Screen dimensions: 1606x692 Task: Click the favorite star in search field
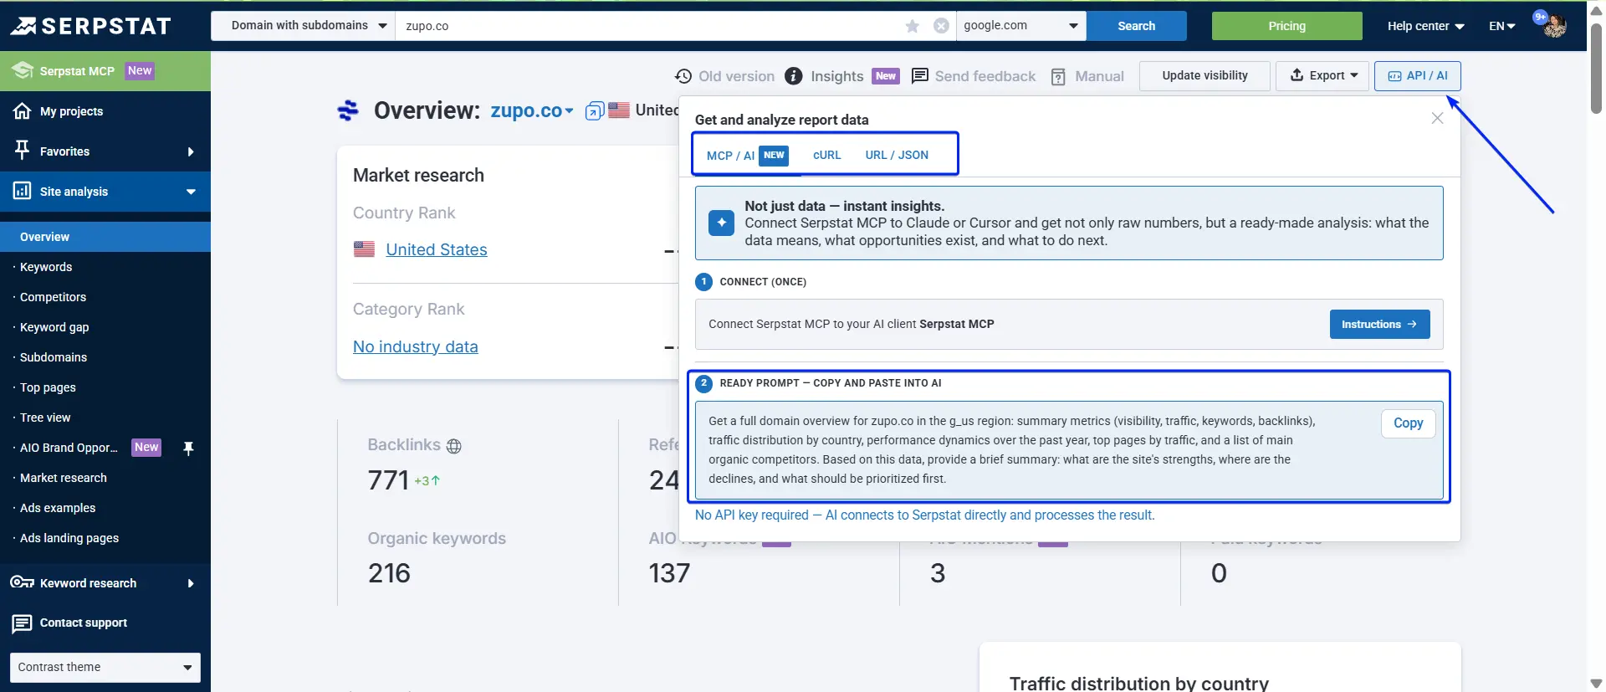coord(913,26)
